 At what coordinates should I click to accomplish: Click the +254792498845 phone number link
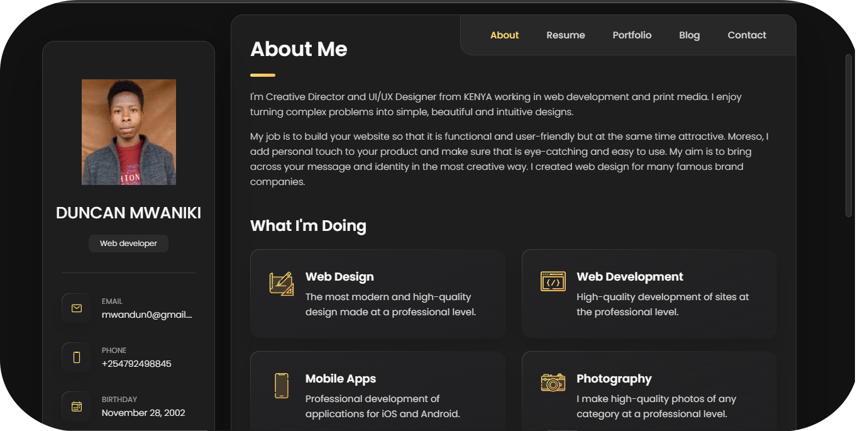136,364
